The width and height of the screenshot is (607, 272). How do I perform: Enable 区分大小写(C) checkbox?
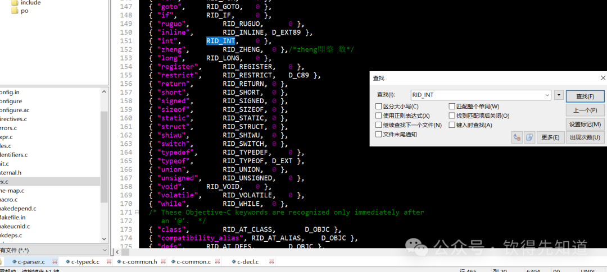point(378,106)
